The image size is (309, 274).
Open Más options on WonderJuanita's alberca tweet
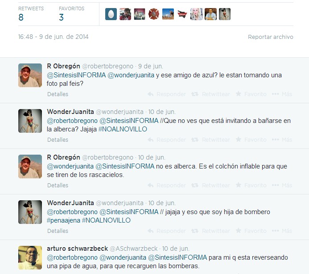[282, 139]
